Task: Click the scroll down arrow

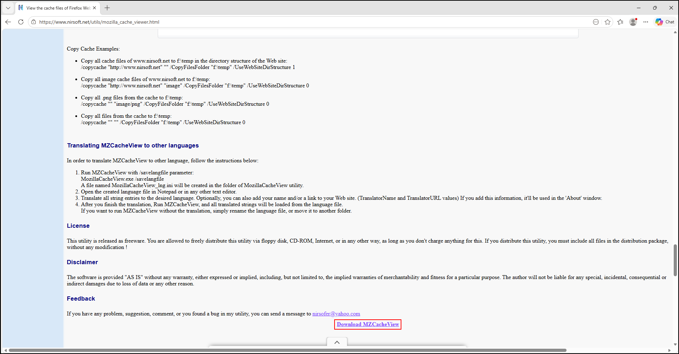Action: (675, 344)
